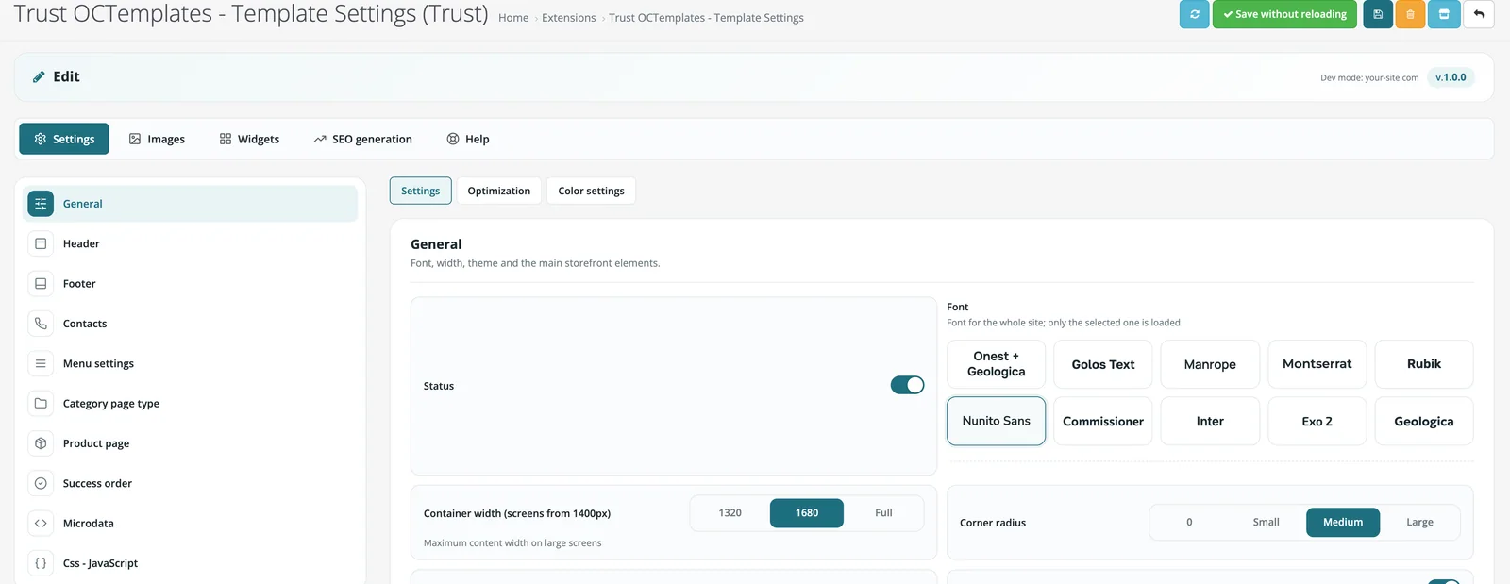Open the Optimization sub-tab
The image size is (1510, 584).
498,191
